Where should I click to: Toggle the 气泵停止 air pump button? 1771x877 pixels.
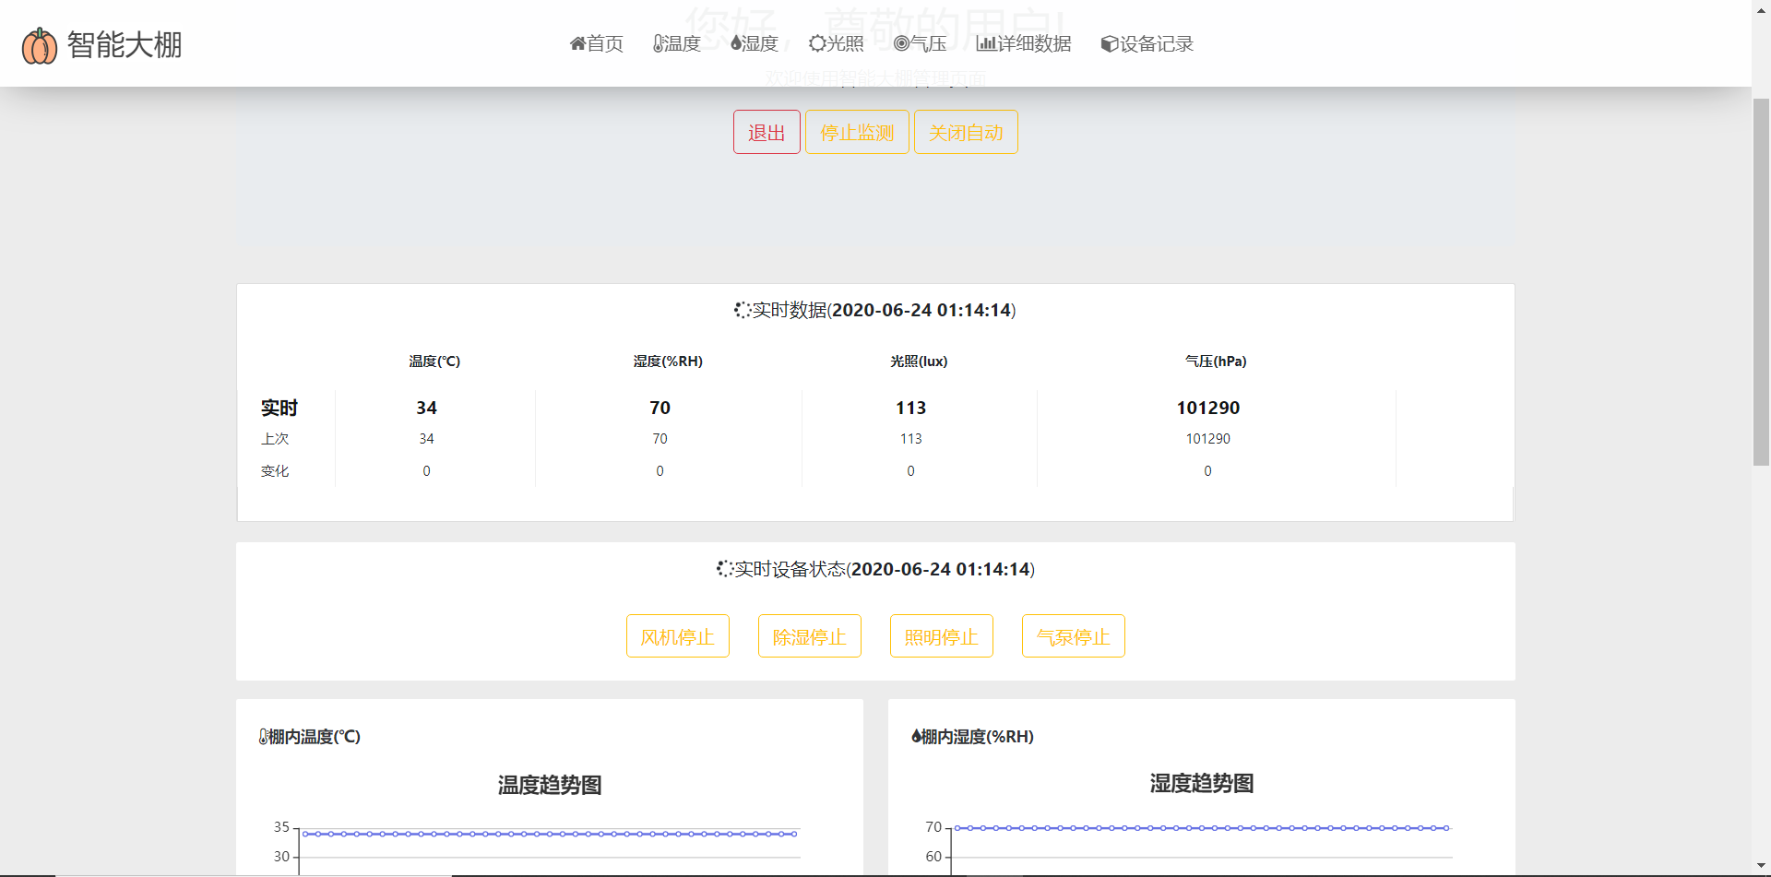coord(1074,636)
